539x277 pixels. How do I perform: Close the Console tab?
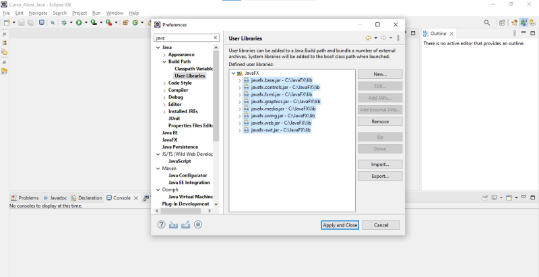(x=136, y=198)
